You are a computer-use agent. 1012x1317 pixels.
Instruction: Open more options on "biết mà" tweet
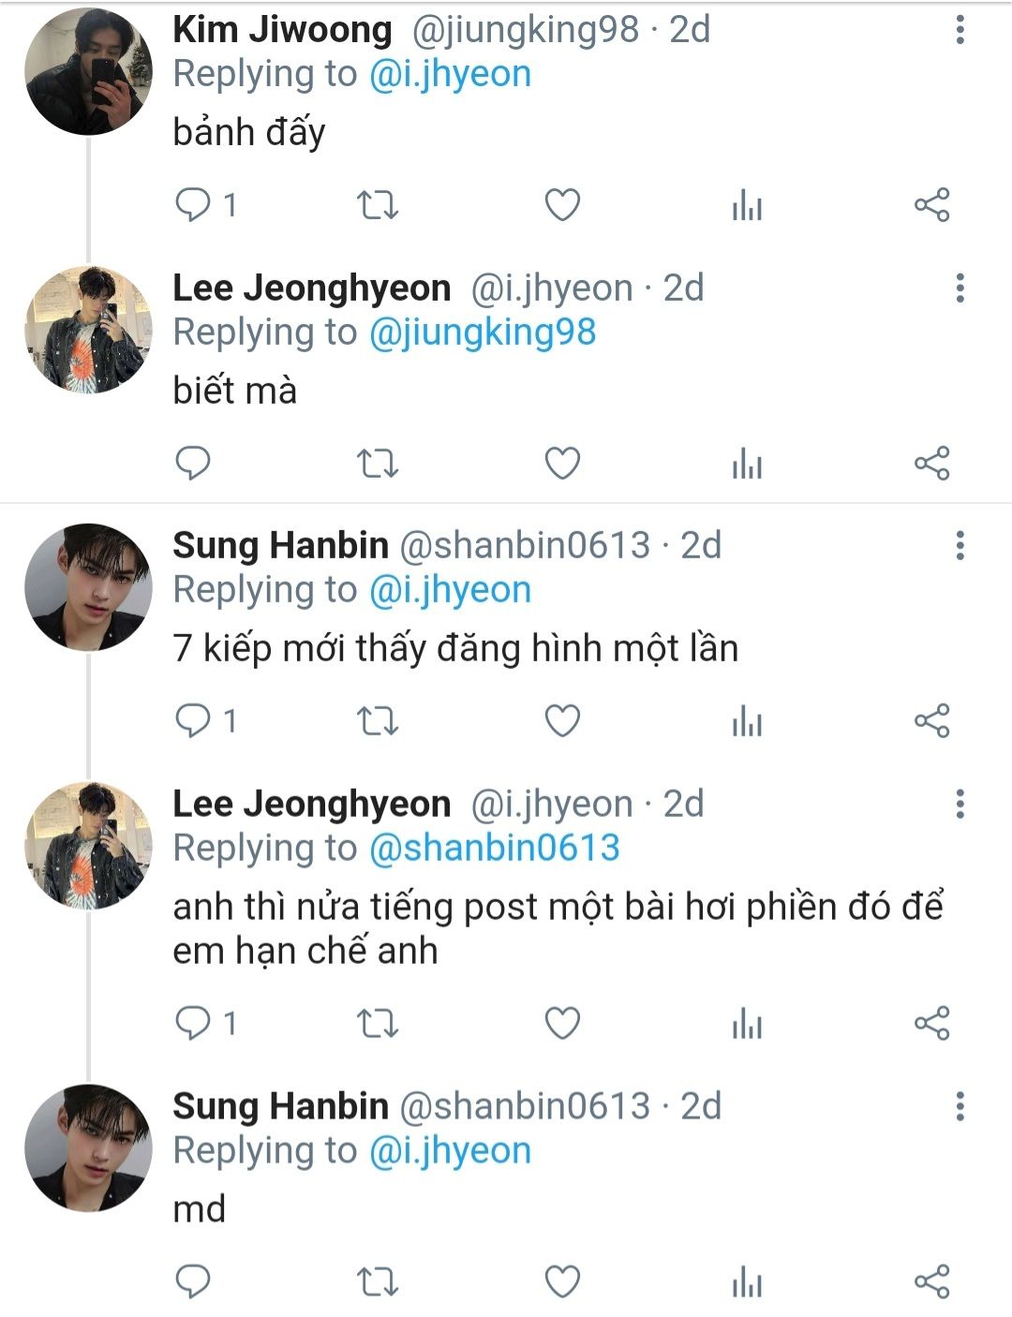[x=960, y=288]
